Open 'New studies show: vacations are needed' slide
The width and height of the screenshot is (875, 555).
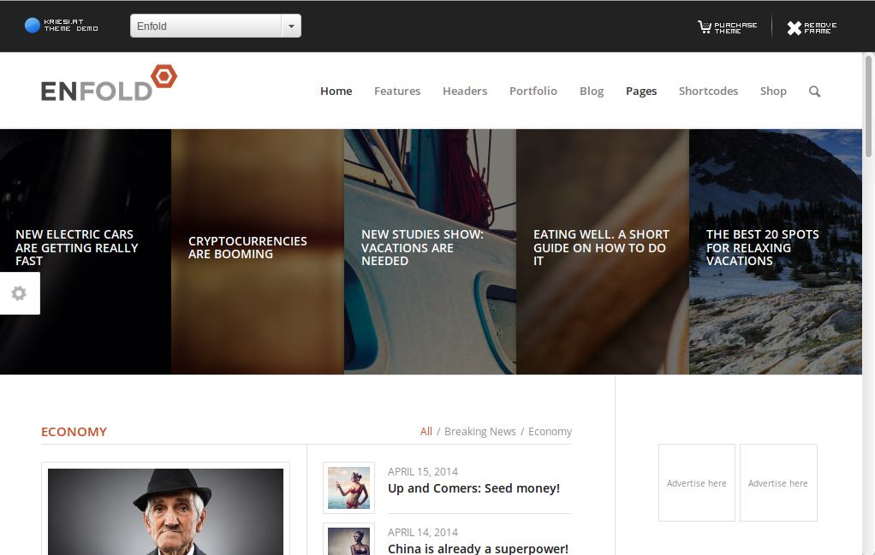point(431,252)
